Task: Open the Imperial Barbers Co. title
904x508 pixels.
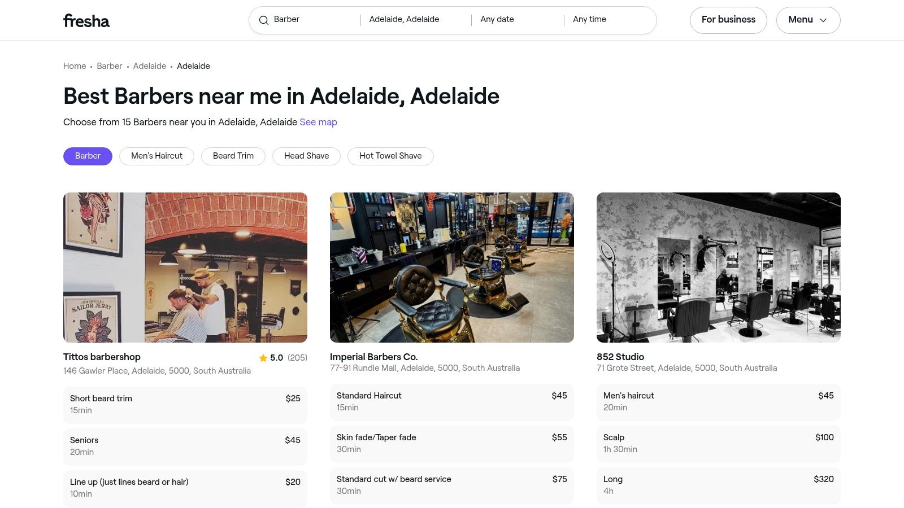Action: 373,357
